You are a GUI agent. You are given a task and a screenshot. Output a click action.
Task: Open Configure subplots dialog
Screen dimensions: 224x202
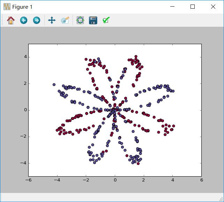click(80, 20)
